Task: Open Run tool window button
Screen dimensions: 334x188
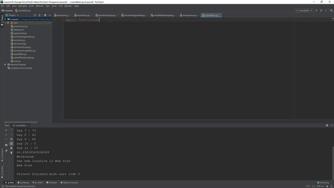Action: [9, 183]
